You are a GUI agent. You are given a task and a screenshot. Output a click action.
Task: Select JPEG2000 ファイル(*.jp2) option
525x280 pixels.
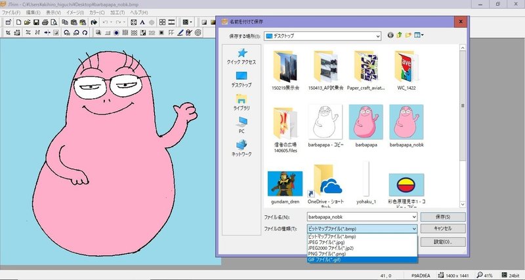coord(362,248)
